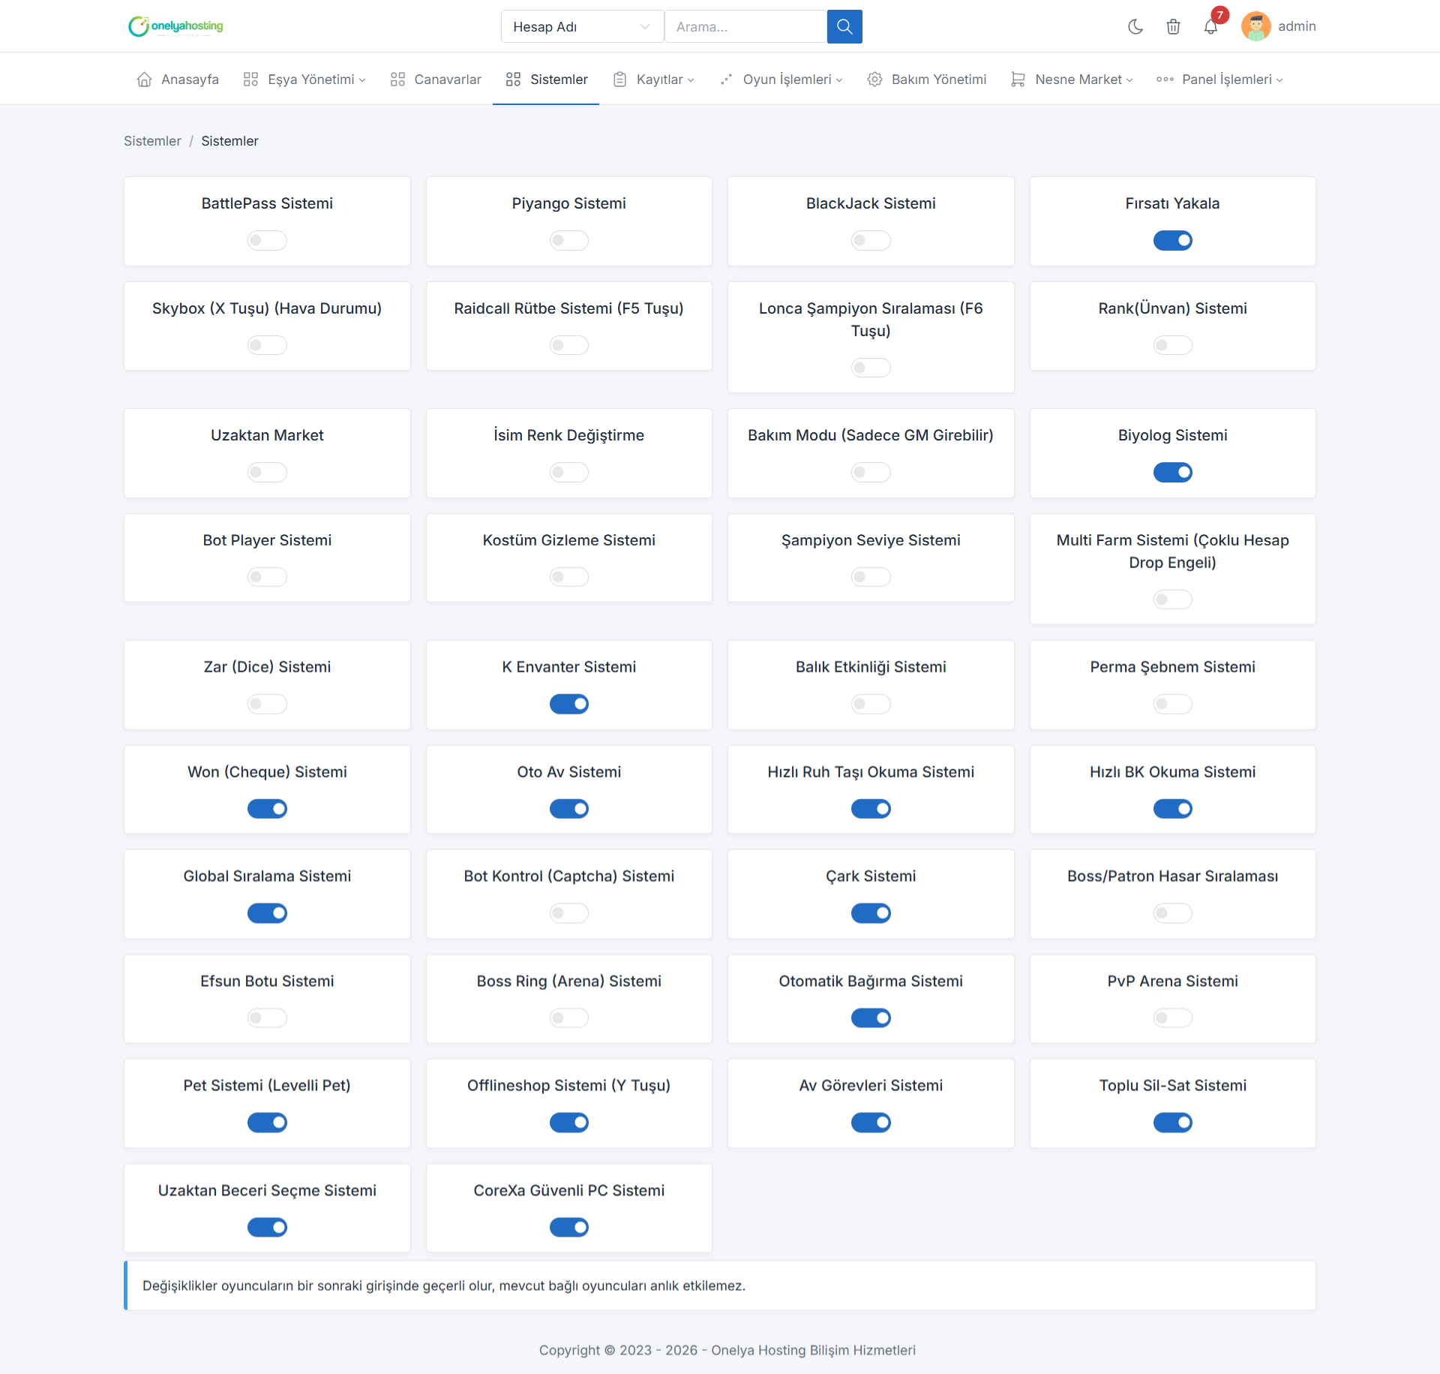Turn off Biyolog Sistemi toggle

(x=1172, y=472)
